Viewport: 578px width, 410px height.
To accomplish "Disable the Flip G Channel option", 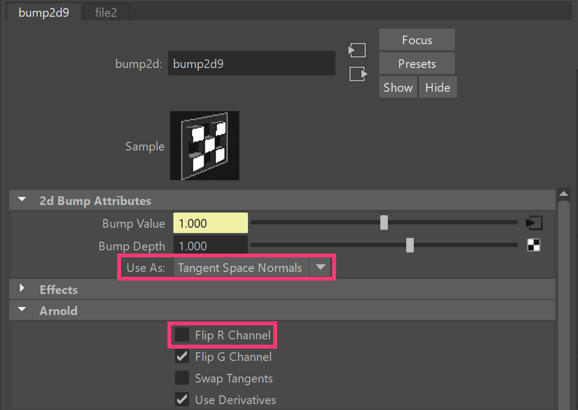I will tap(182, 357).
